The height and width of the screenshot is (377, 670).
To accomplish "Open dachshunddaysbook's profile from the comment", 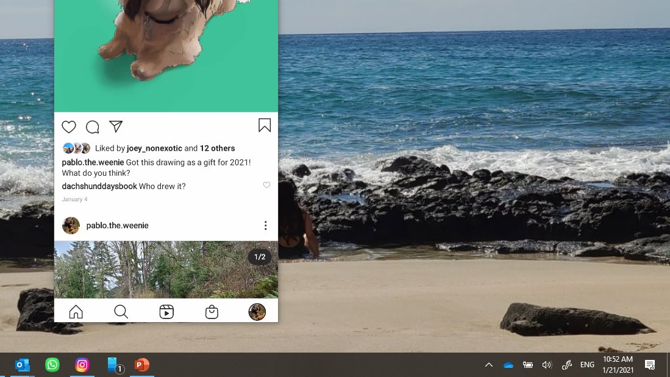I will [x=99, y=186].
